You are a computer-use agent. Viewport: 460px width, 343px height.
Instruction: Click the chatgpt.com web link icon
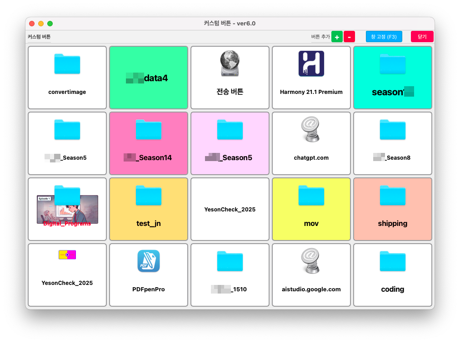pos(311,129)
